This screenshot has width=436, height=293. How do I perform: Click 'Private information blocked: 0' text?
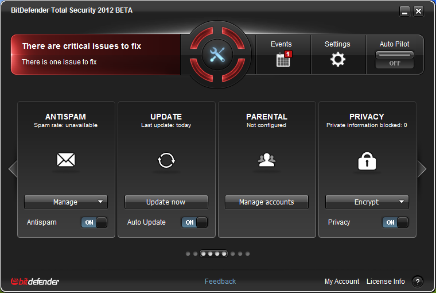point(367,125)
